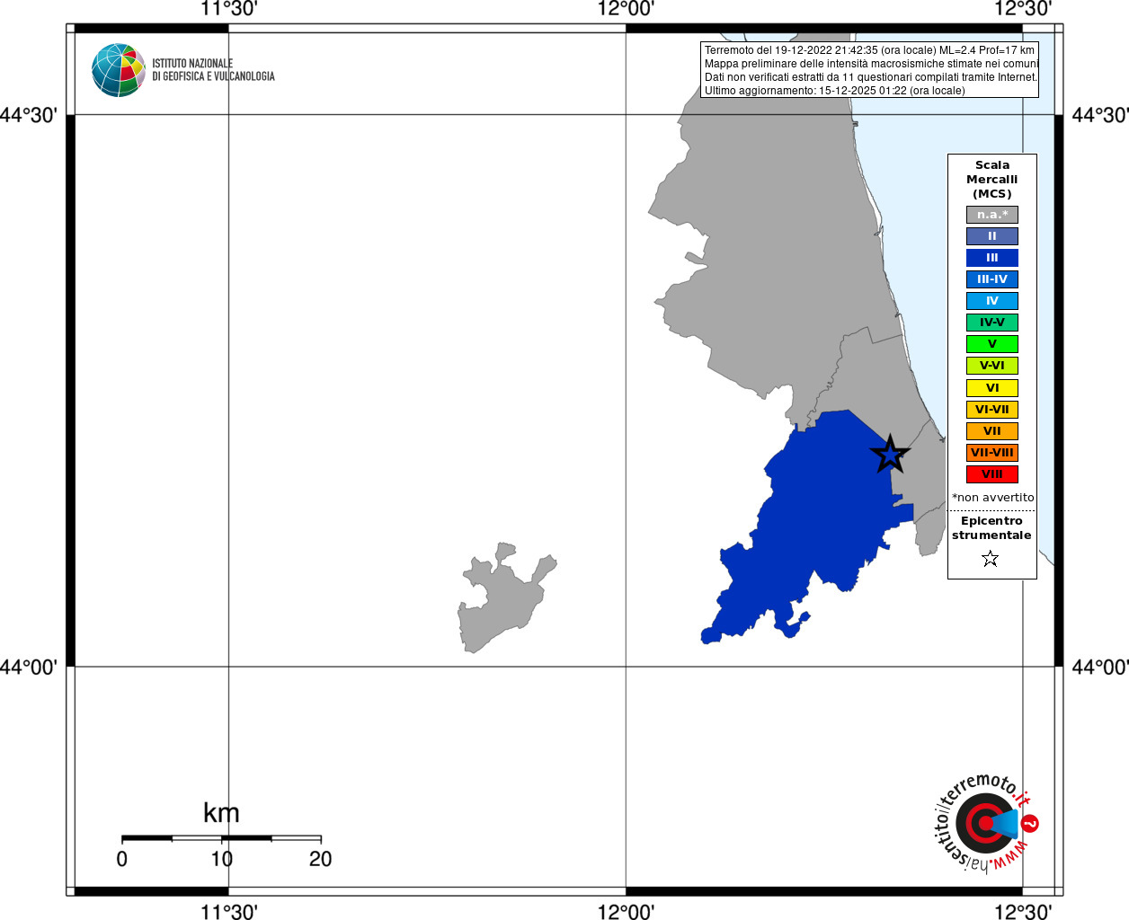
Task: Click the red target circle in logo
Action: click(986, 823)
